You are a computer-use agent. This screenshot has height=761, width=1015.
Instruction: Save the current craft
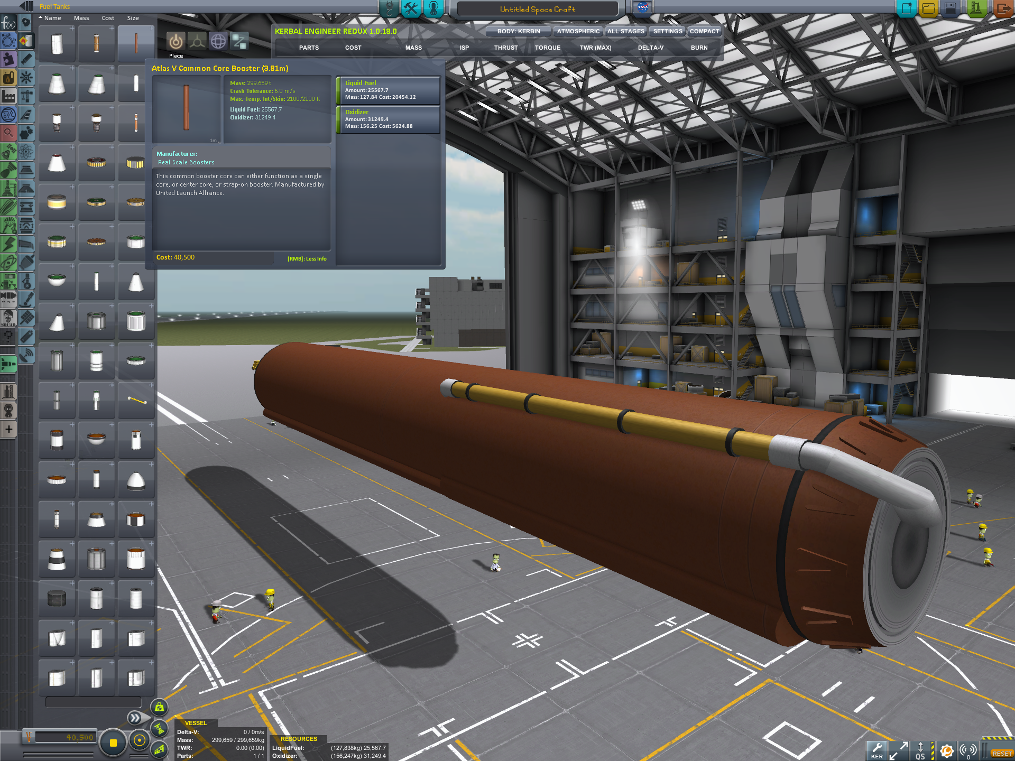(x=950, y=8)
